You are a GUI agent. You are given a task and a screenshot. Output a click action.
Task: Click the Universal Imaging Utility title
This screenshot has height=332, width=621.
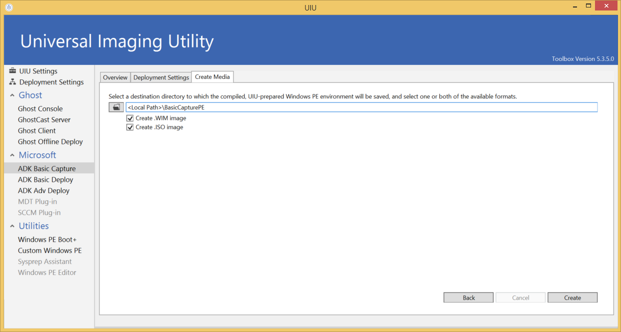117,41
